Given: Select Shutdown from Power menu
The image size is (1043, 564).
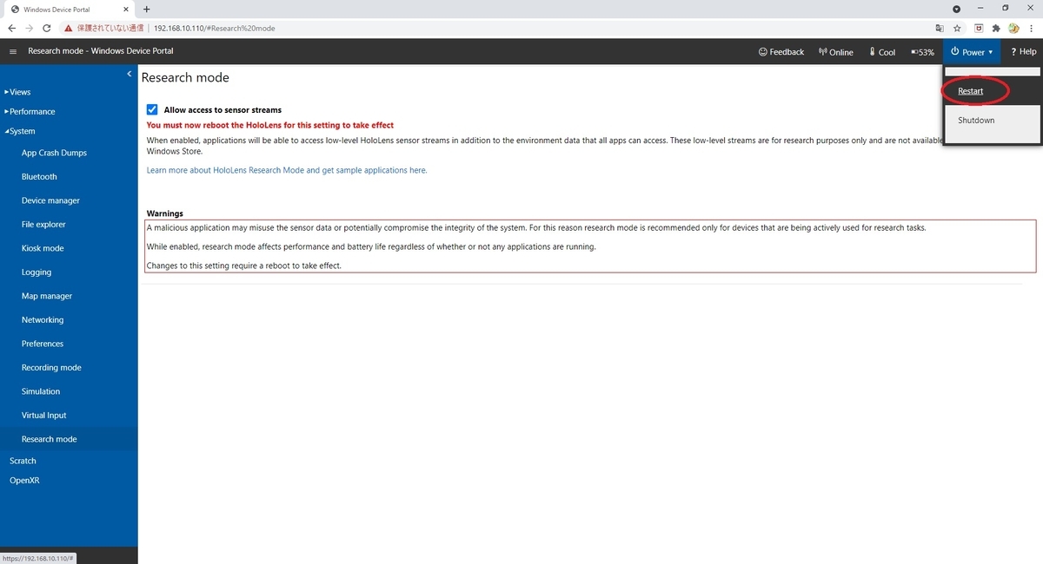Looking at the screenshot, I should [x=976, y=120].
